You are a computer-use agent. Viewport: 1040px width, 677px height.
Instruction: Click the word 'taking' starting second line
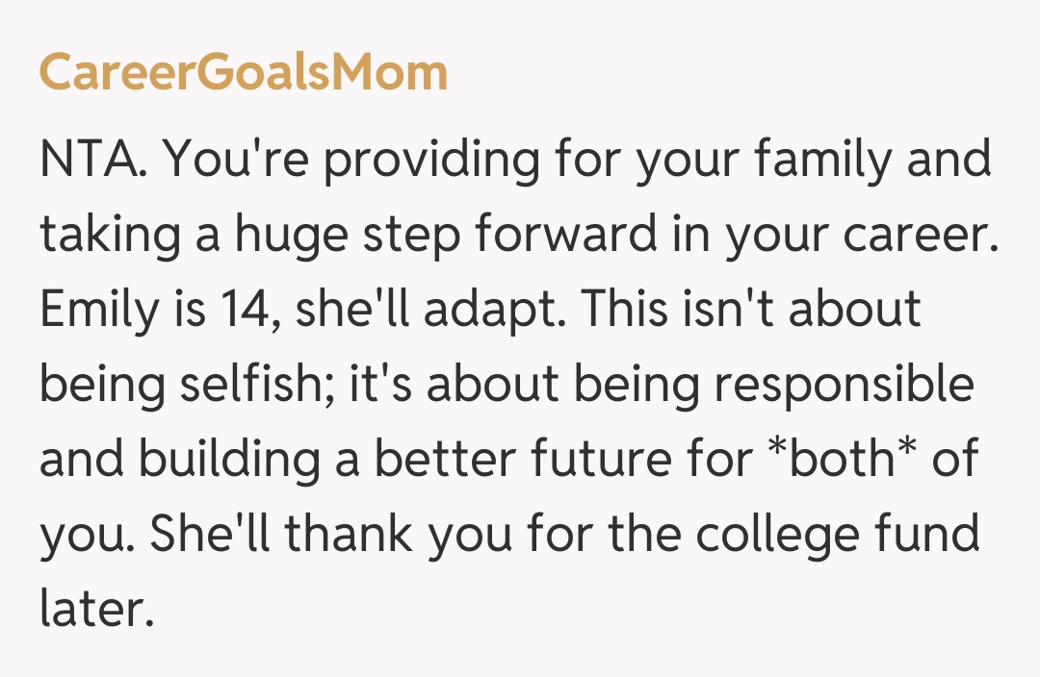[108, 234]
